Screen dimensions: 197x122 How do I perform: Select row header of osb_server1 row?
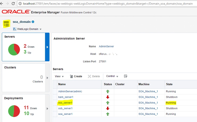tap(55, 108)
